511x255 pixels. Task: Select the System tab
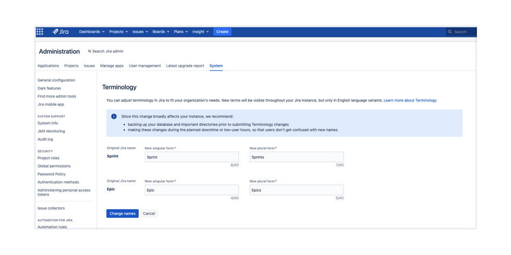216,66
